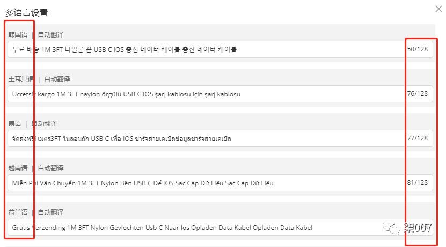Click the Vietnamese title input field
Image resolution: width=446 pixels, height=247 pixels.
click(220, 183)
